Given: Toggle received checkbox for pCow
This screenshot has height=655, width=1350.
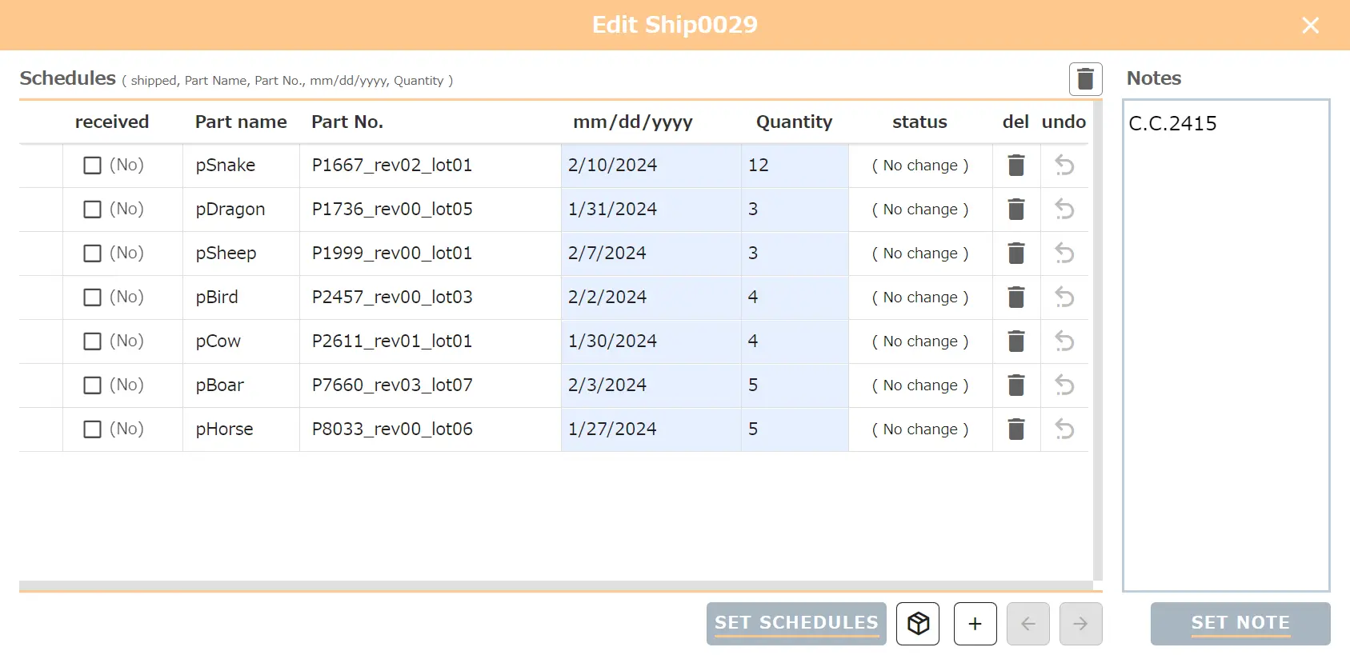Looking at the screenshot, I should (x=93, y=341).
